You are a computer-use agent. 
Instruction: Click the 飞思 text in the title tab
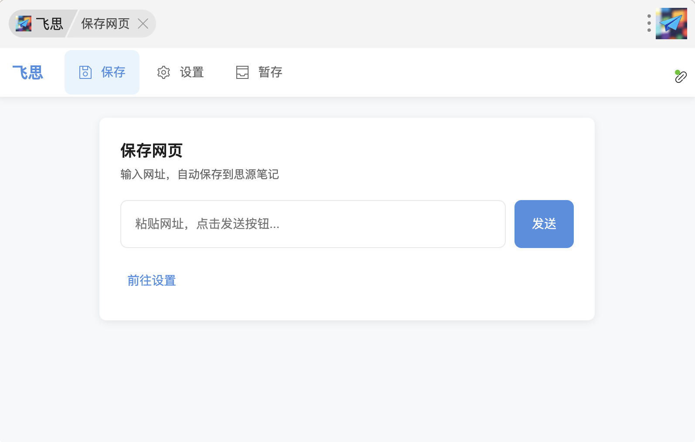coord(49,24)
